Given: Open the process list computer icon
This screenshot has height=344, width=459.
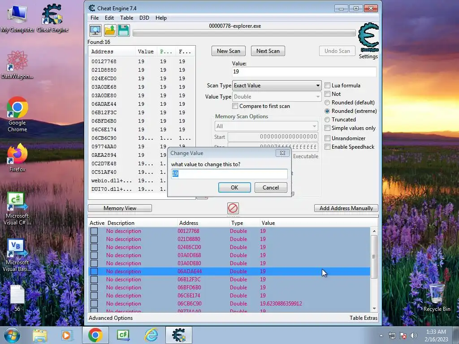Looking at the screenshot, I should [95, 30].
